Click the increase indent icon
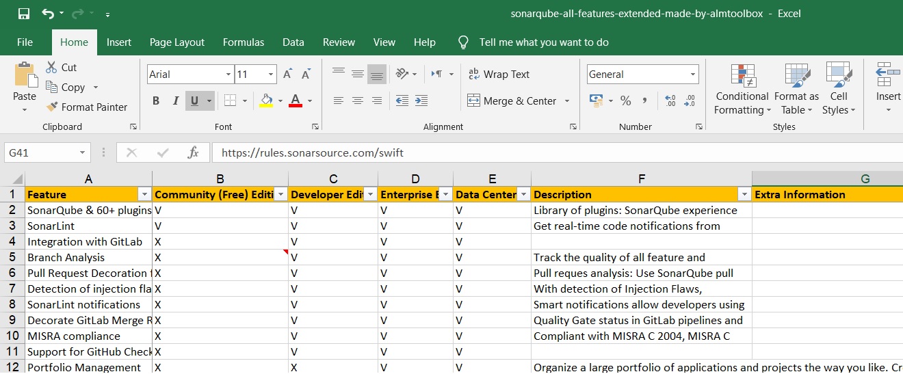 pyautogui.click(x=421, y=101)
